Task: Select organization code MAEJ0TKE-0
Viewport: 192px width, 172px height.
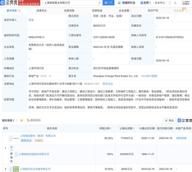Action: pyautogui.click(x=36, y=37)
